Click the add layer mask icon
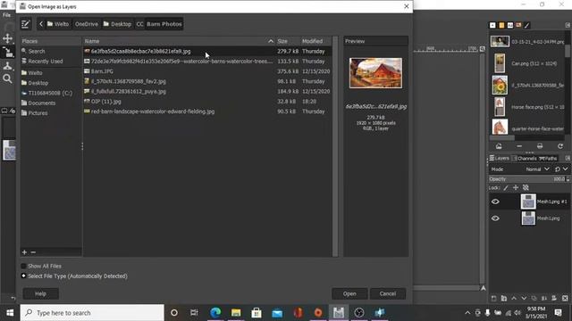 (x=554, y=298)
